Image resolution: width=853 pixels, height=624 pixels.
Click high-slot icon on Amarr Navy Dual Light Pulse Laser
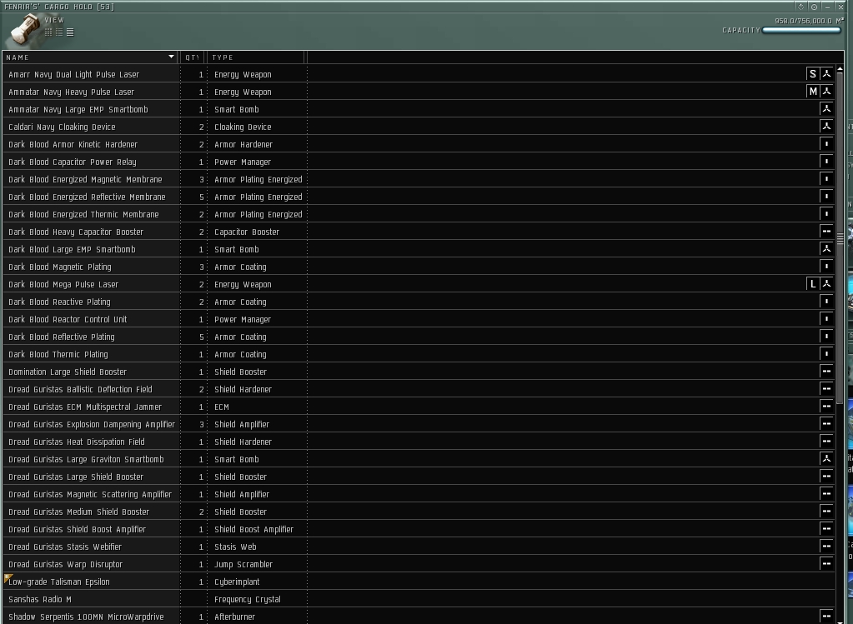click(826, 74)
